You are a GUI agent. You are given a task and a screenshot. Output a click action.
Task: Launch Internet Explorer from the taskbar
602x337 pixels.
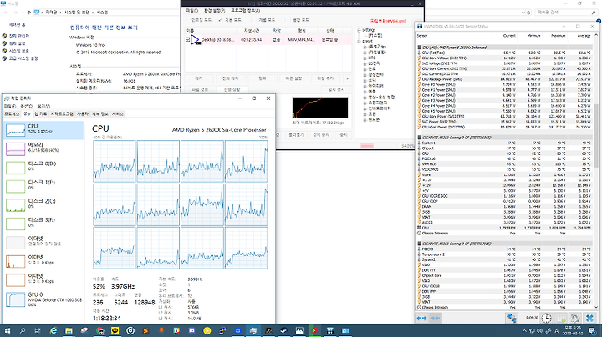point(54,331)
